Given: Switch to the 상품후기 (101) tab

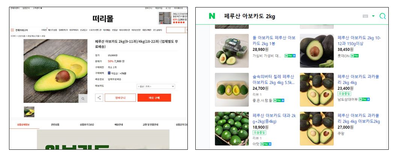Looking at the screenshot, I should [87, 125].
